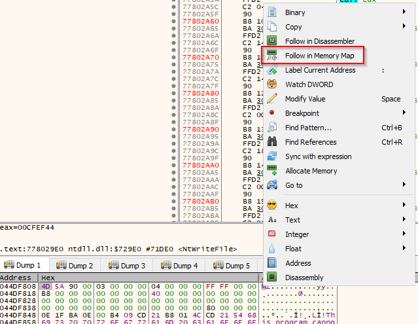Click the Copy pages icon

pyautogui.click(x=272, y=27)
